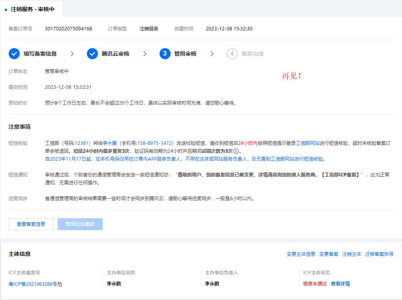The image size is (402, 300).
Task: Click 查看详情 next to 核查未通过
Action: [x=340, y=283]
